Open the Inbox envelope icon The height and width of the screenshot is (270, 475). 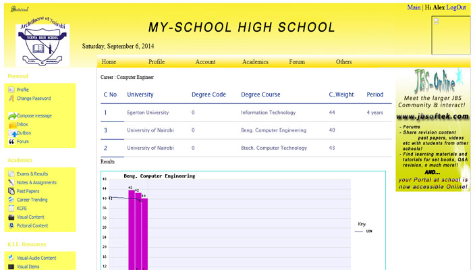click(x=11, y=125)
